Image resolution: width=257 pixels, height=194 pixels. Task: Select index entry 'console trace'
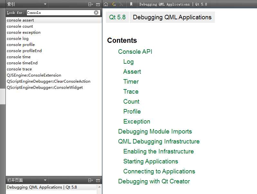coord(54,69)
